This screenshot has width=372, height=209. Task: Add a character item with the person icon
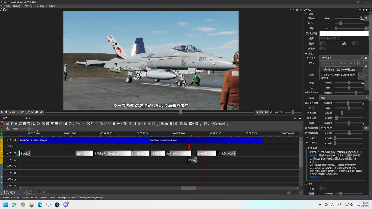coord(34,124)
